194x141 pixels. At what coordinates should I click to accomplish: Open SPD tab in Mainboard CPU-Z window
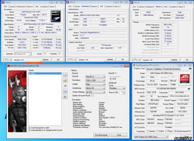coord(102,6)
